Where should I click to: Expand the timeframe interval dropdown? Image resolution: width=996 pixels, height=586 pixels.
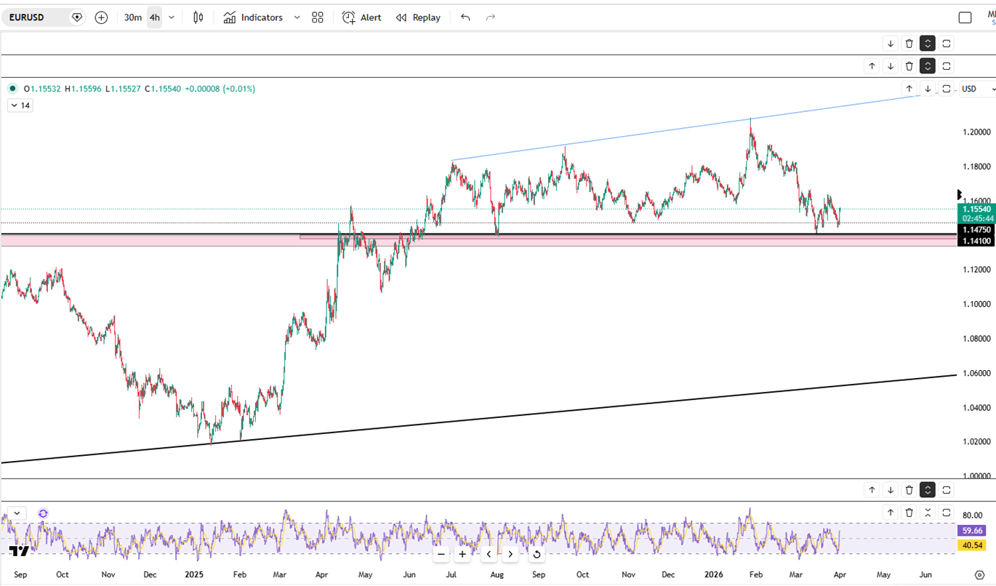[x=172, y=17]
